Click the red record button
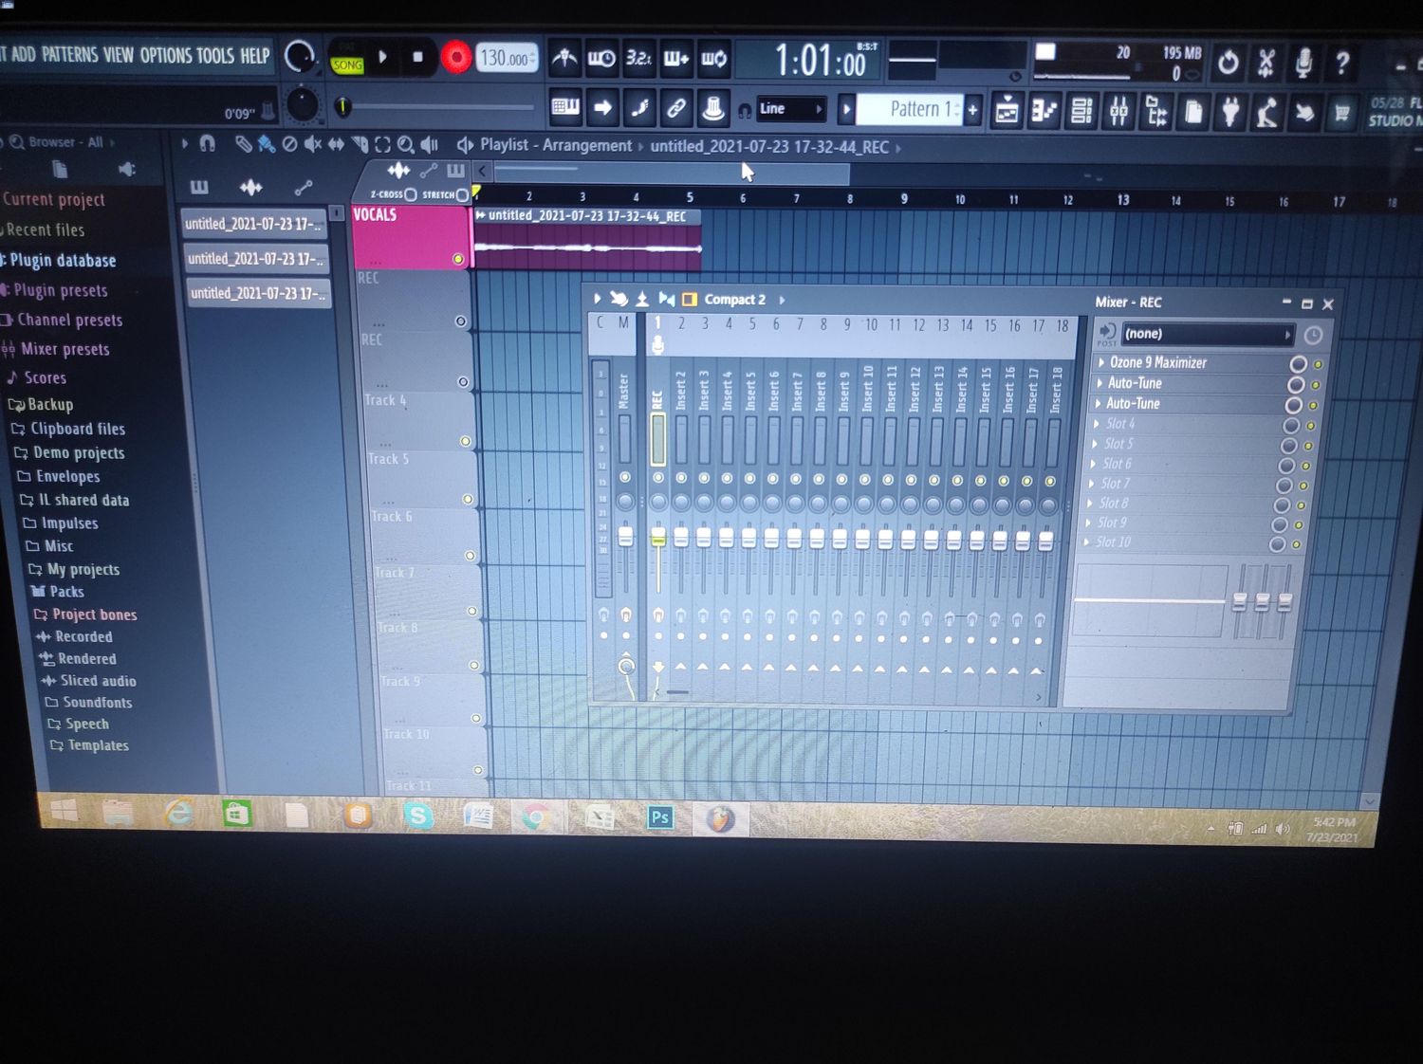The width and height of the screenshot is (1423, 1064). (455, 58)
